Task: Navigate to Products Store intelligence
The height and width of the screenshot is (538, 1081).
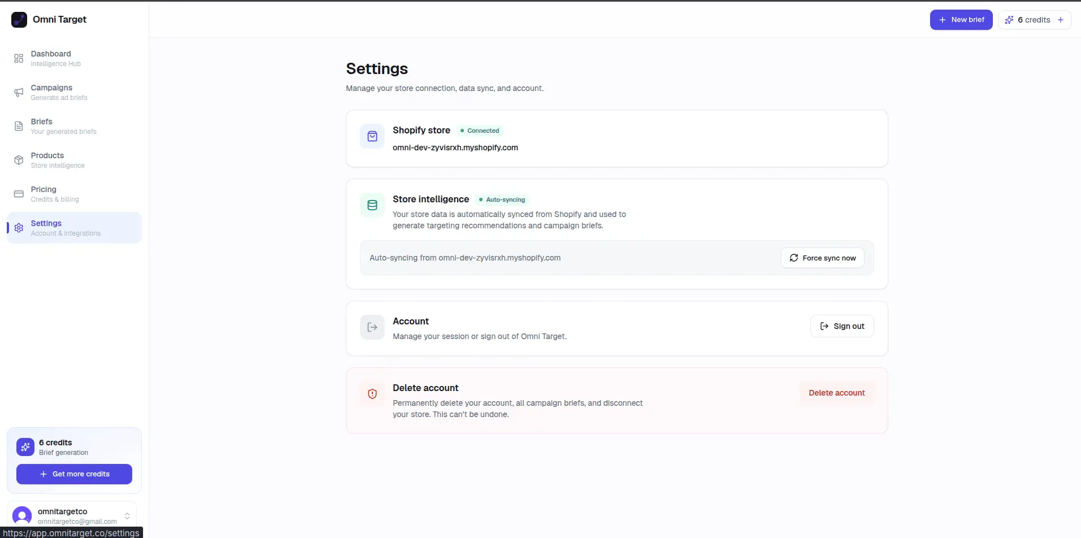Action: pos(74,160)
